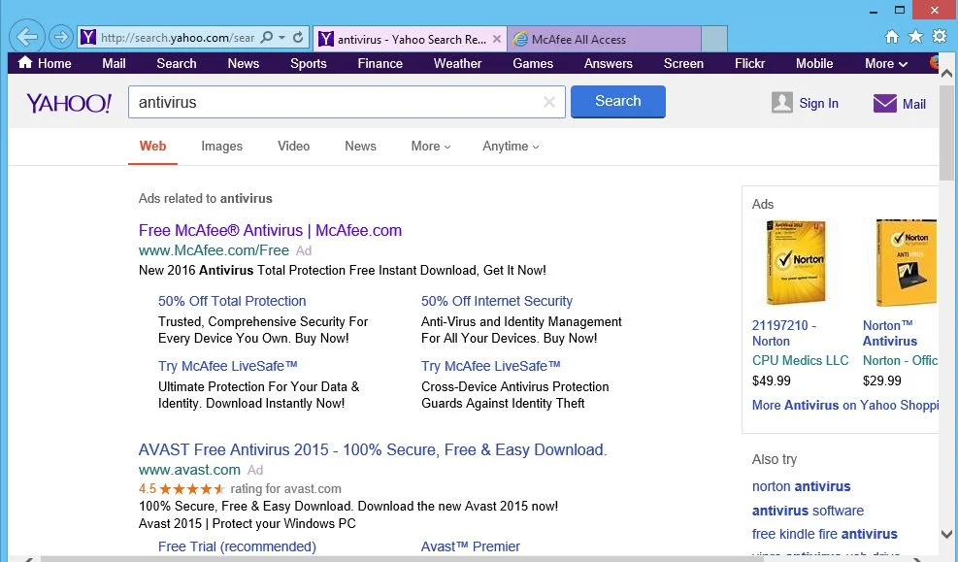Click free kindle fire antivirus suggestion
This screenshot has width=958, height=562.
click(x=825, y=534)
